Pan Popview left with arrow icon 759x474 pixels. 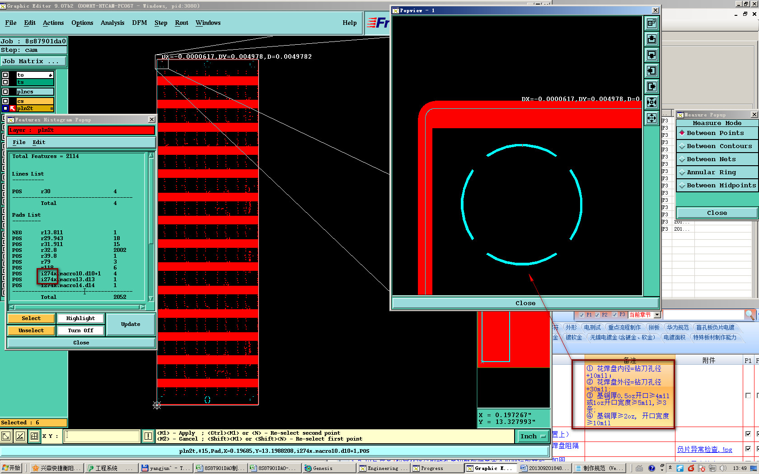(651, 70)
